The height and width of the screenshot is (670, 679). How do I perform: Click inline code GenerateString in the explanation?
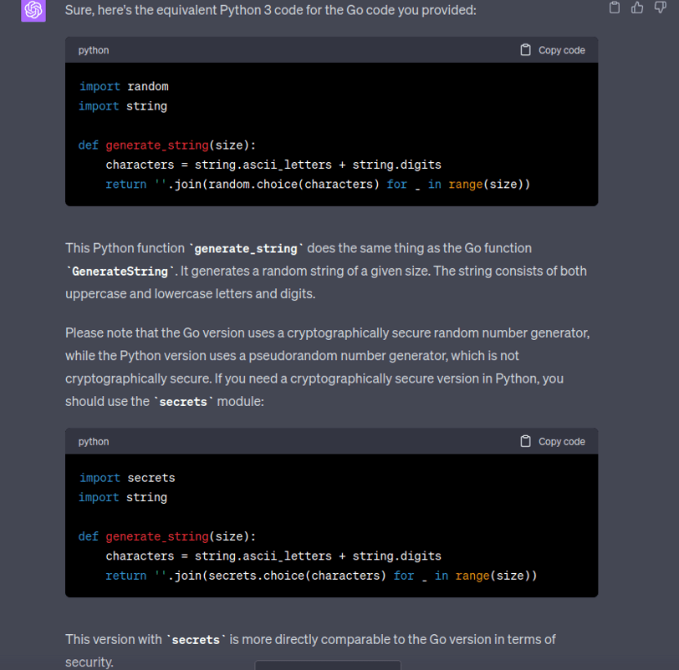(121, 272)
